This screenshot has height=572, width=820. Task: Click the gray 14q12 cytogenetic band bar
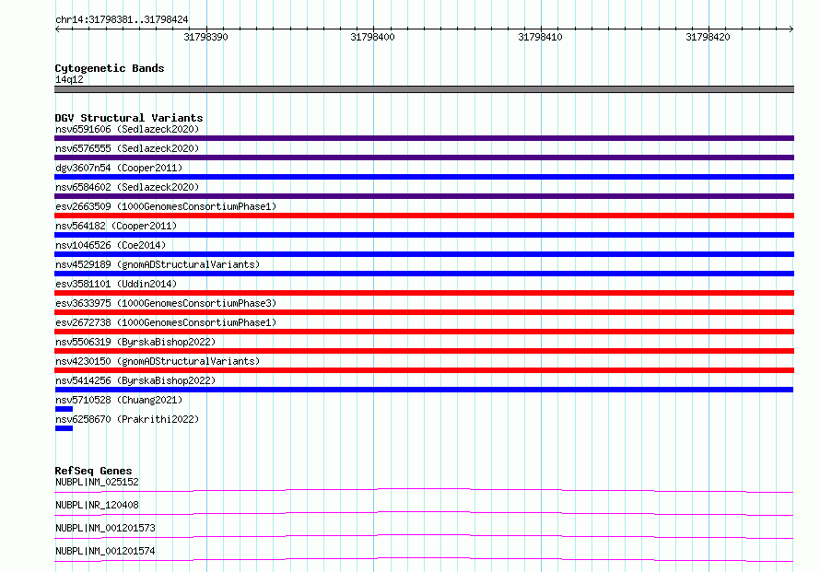point(424,89)
